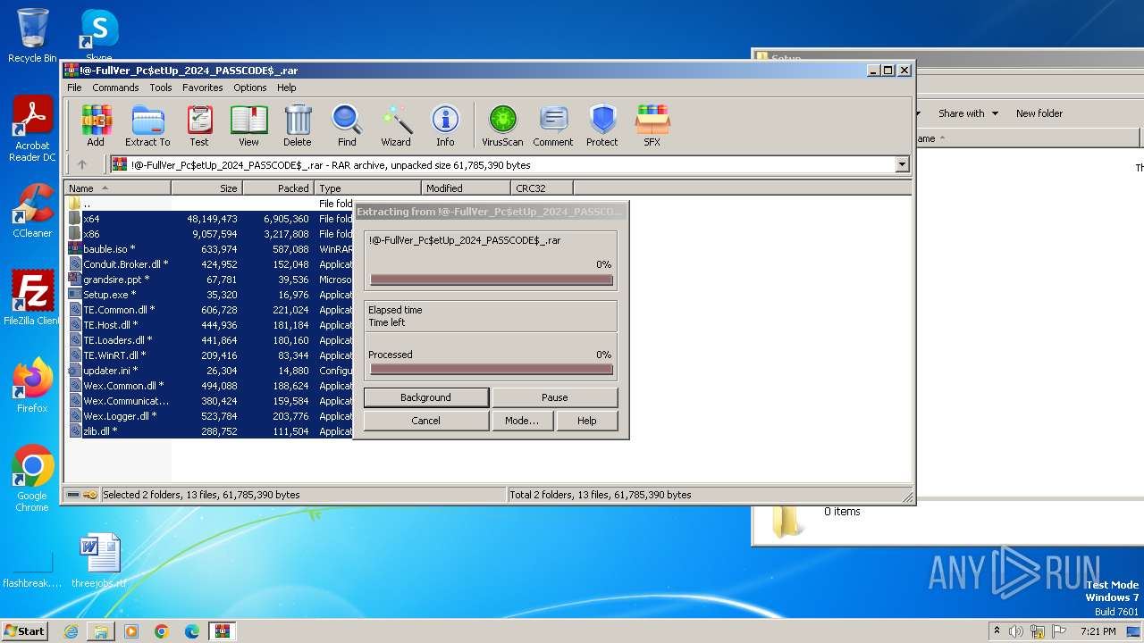The height and width of the screenshot is (643, 1144).
Task: Click the SFX toolbar icon
Action: click(x=652, y=125)
